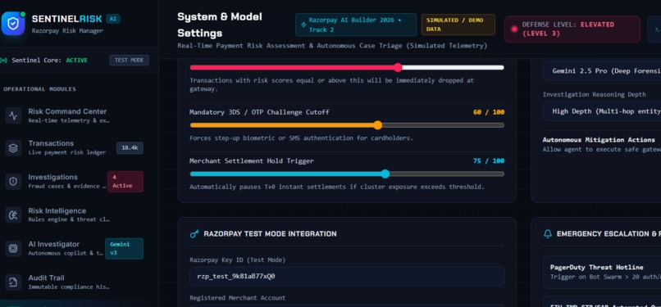
Task: Click the 60 / 100 cutoff value
Action: (489, 112)
